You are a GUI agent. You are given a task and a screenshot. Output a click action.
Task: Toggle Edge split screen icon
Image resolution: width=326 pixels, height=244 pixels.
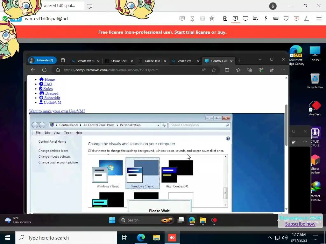[x=227, y=70]
